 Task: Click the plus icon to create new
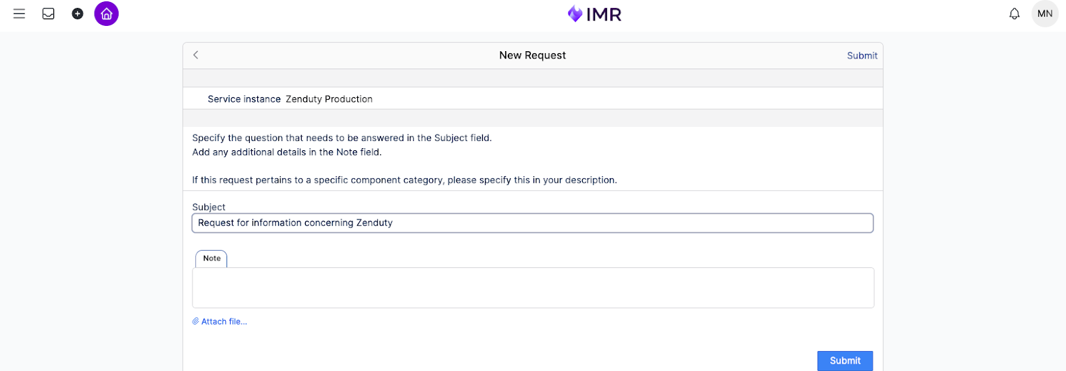click(x=77, y=14)
